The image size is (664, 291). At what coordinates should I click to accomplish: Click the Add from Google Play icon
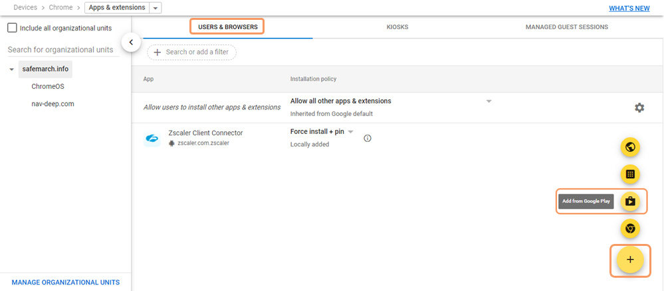(x=630, y=201)
